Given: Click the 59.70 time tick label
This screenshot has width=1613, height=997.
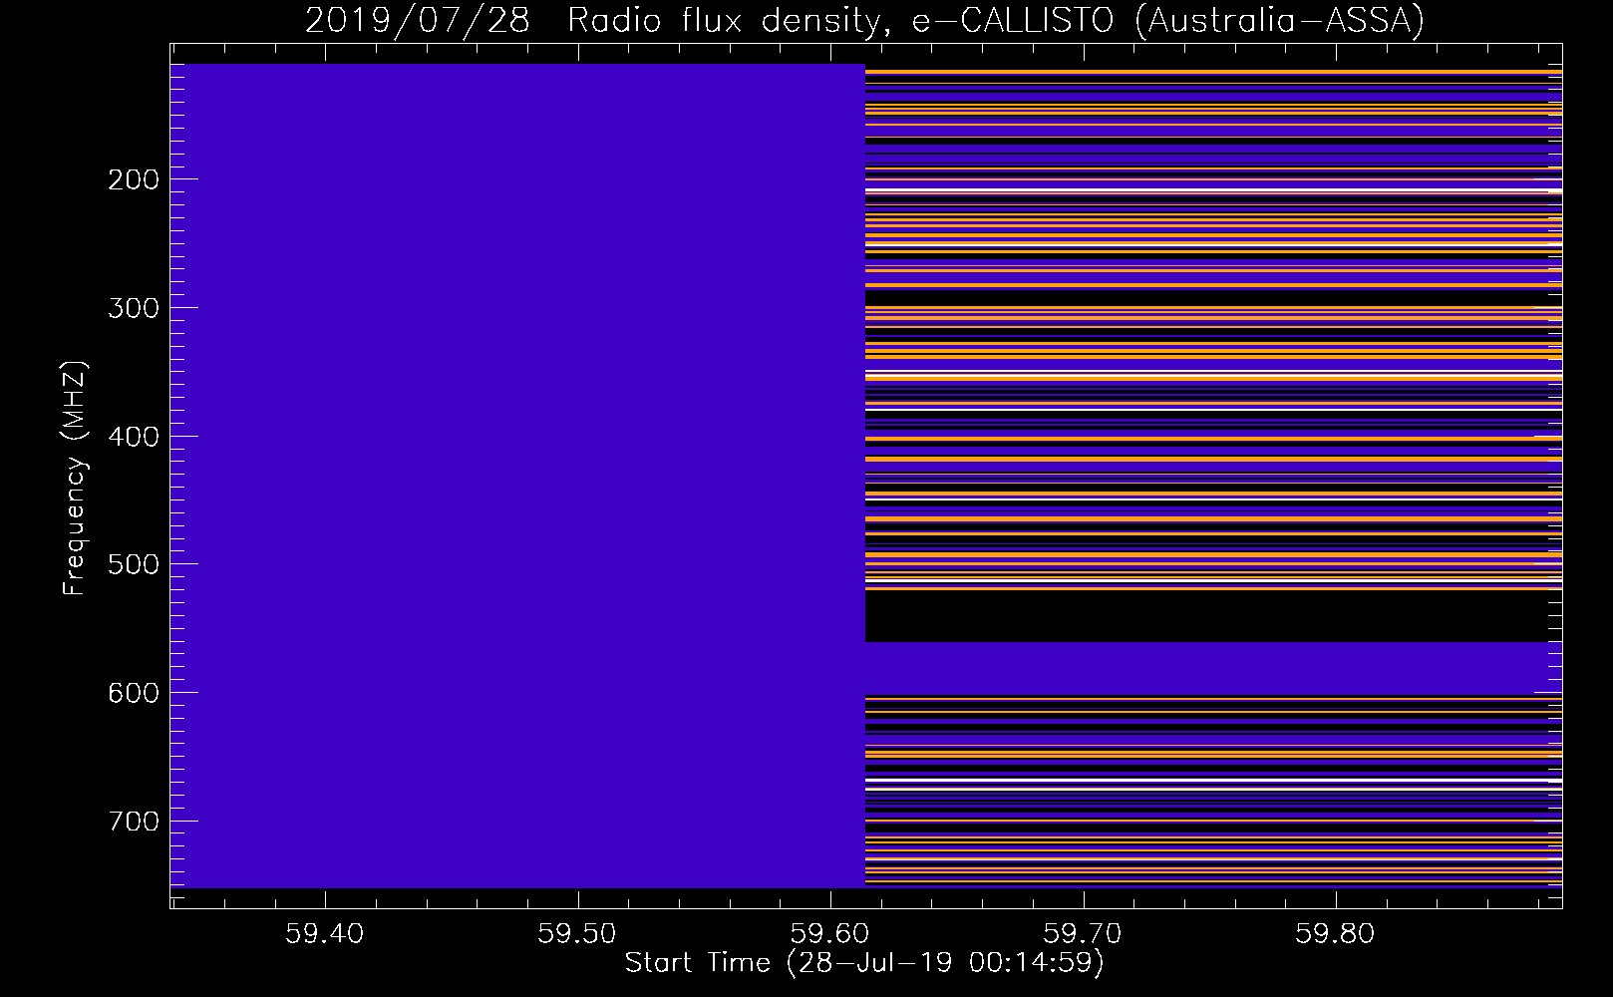Looking at the screenshot, I should coord(1083,934).
